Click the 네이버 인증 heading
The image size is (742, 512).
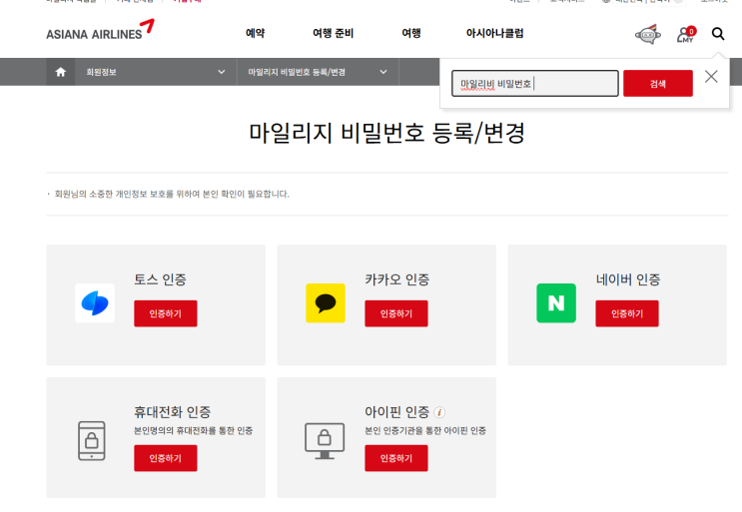[x=628, y=279]
